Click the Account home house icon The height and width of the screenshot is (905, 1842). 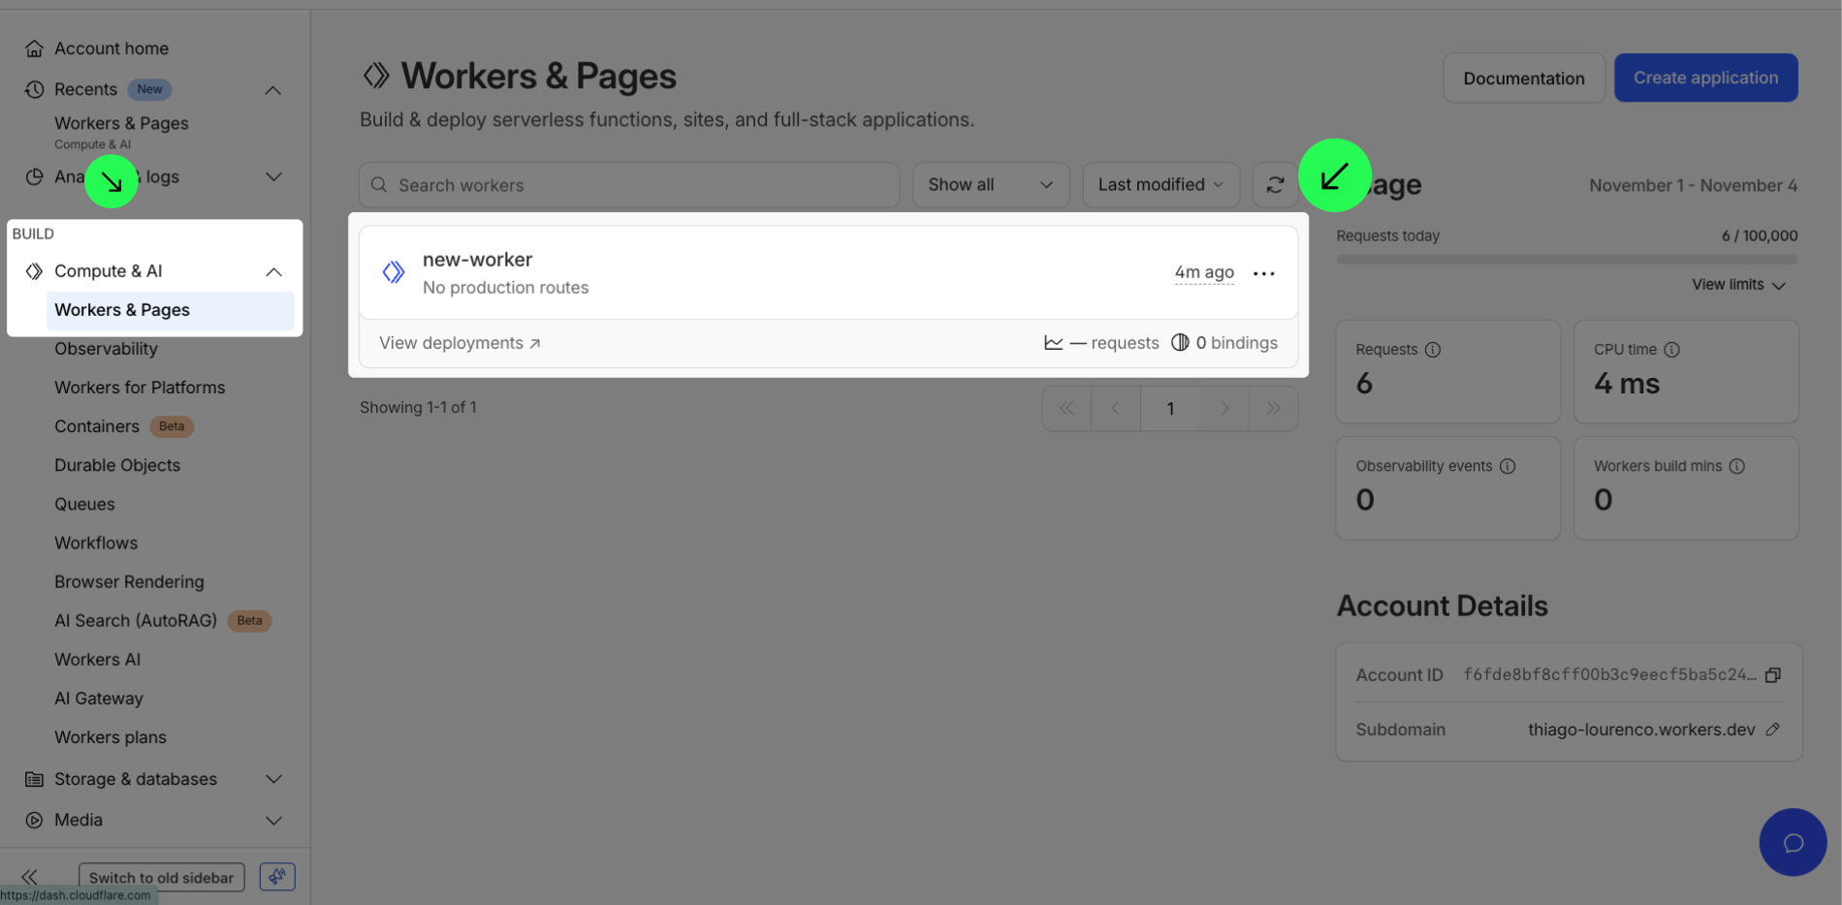tap(34, 48)
